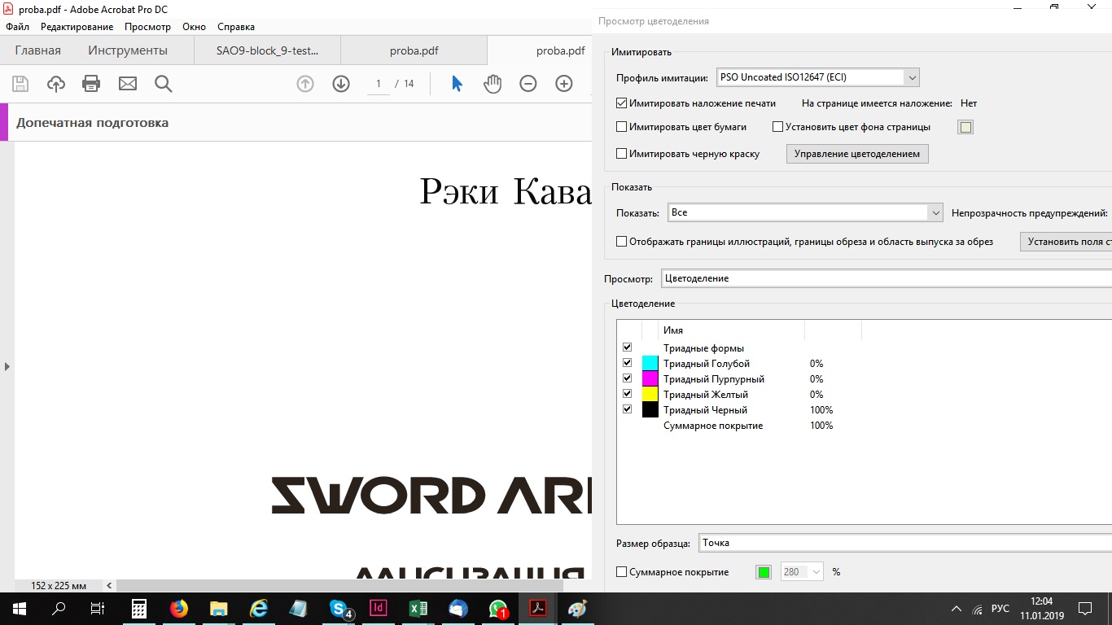Click the Save file icon
The height and width of the screenshot is (625, 1112).
(x=20, y=84)
